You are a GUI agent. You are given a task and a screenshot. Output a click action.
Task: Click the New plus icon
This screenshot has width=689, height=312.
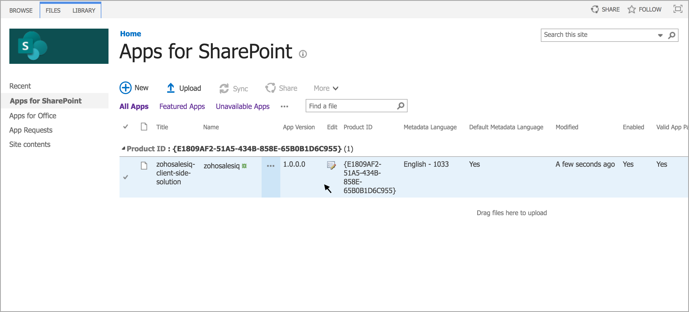tap(126, 88)
